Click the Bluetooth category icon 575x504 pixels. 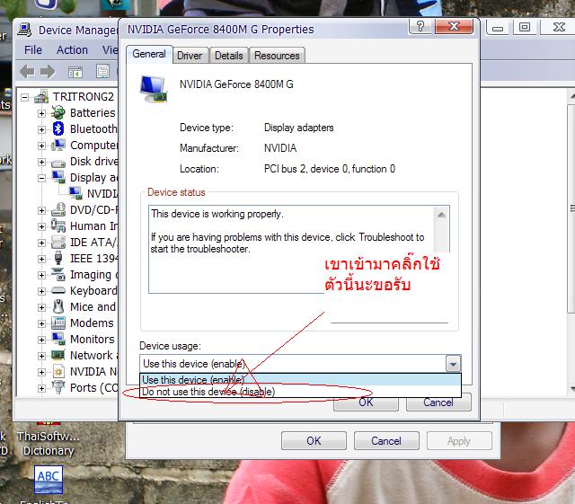[58, 128]
